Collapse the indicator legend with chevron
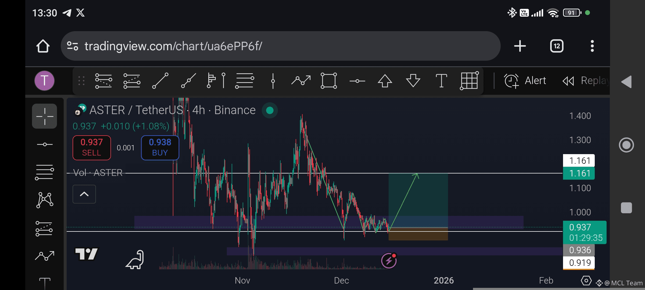Viewport: 645px width, 290px height. point(84,194)
